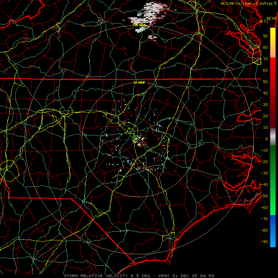Click the -70 value on velocity scale
The image size is (278, 278).
(264, 219)
